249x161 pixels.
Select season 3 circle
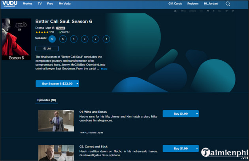pyautogui.click(x=85, y=39)
